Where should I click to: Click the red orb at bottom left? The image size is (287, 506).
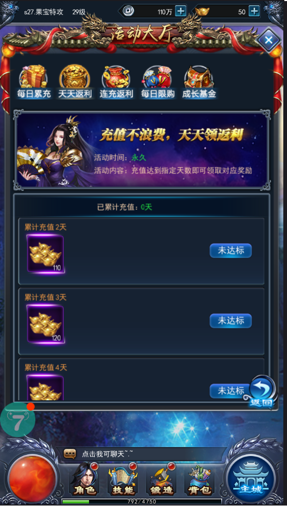coord(32,479)
